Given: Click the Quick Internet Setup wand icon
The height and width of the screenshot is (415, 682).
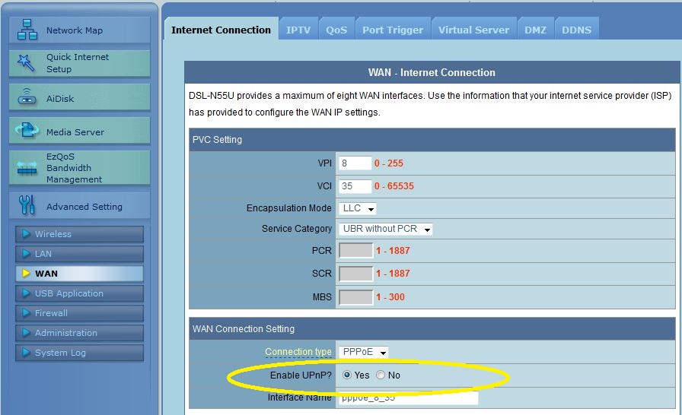Looking at the screenshot, I should pyautogui.click(x=27, y=63).
